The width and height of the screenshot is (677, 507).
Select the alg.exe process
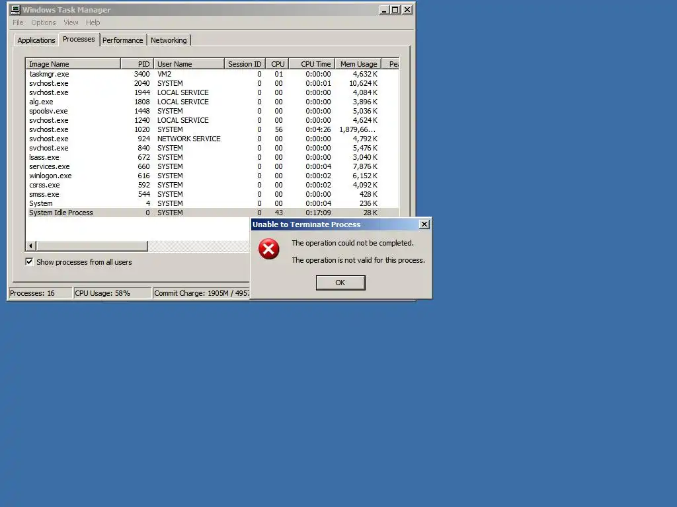point(212,102)
